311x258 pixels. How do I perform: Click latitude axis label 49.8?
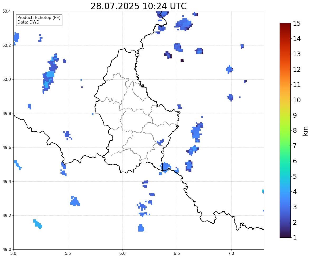click(x=7, y=113)
